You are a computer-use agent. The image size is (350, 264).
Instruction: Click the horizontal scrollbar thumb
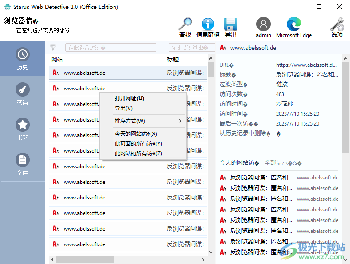click(x=85, y=260)
